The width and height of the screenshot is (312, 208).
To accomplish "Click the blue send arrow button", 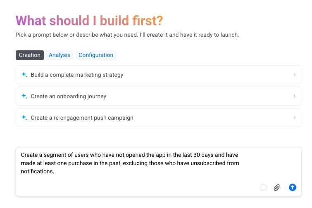I will pos(293,187).
